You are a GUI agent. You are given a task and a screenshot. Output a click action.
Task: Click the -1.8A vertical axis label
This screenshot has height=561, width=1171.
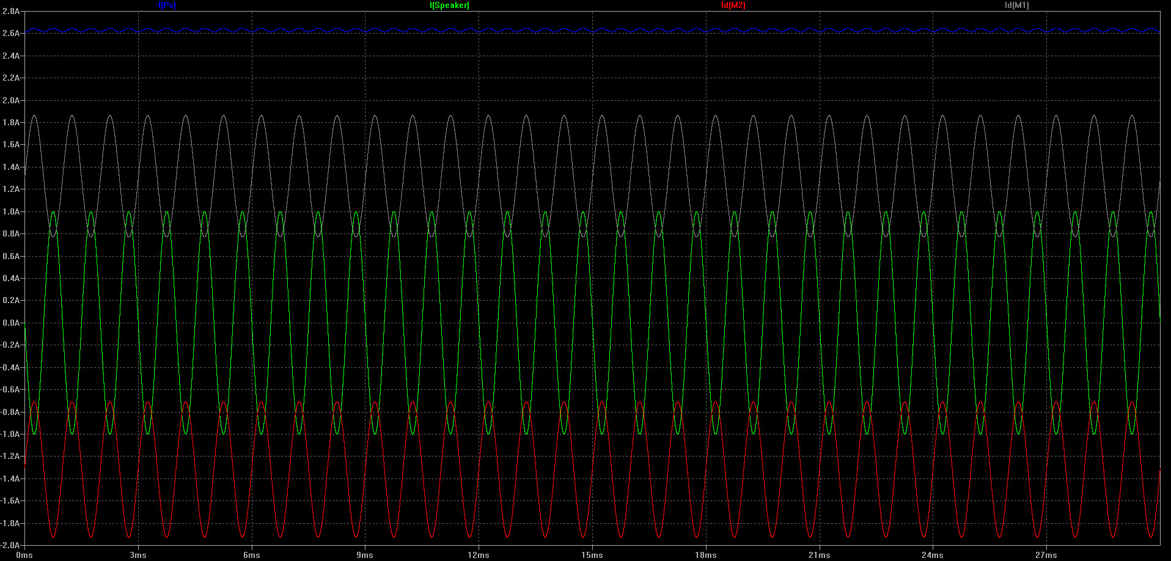pyautogui.click(x=10, y=523)
